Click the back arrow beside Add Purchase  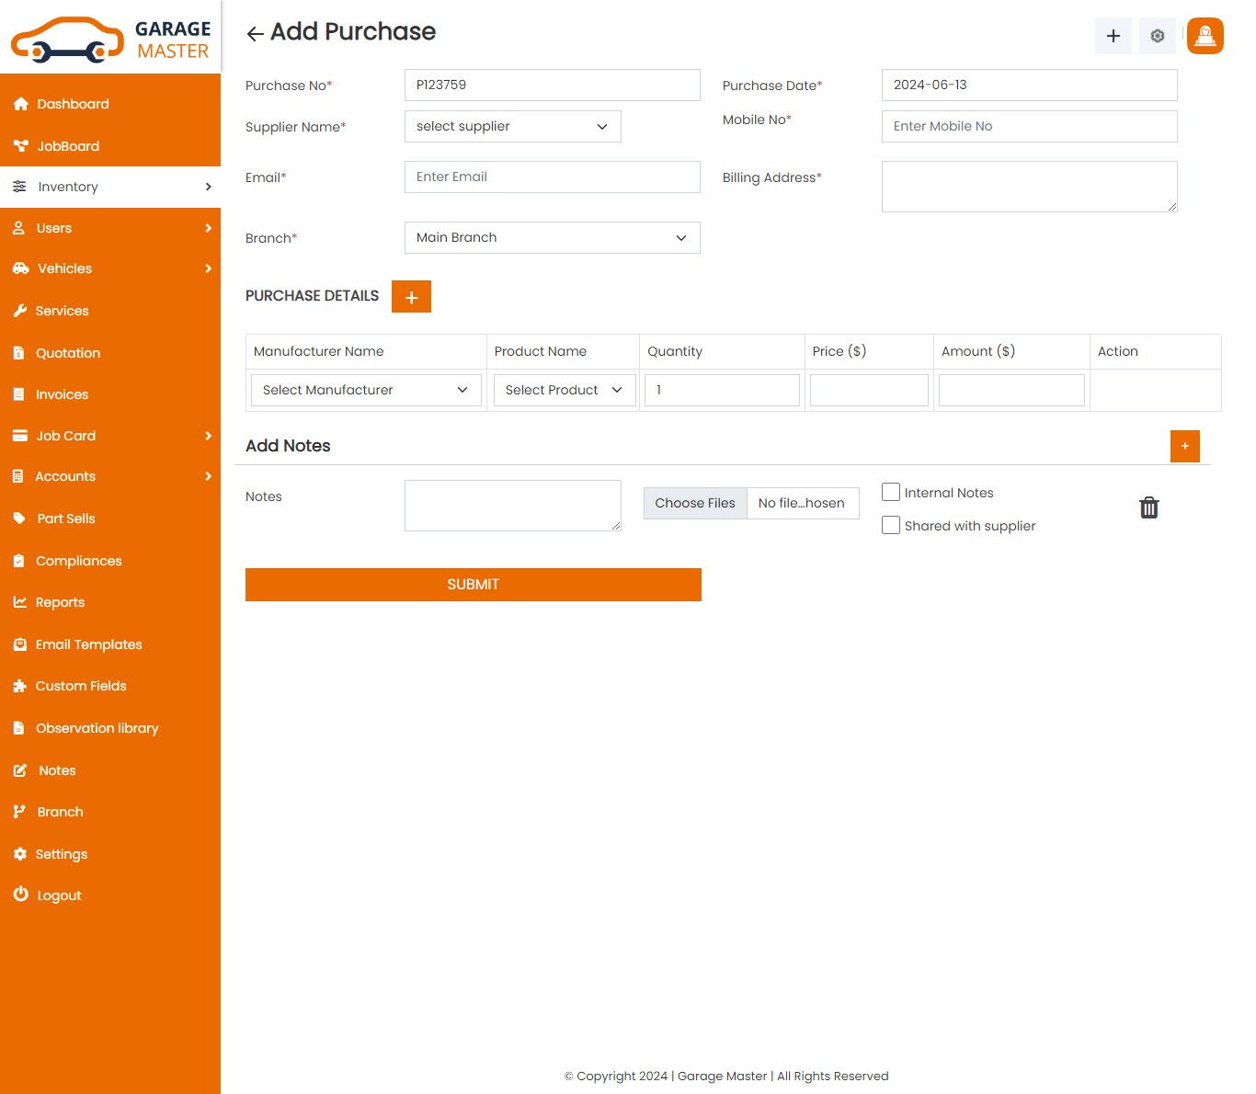pos(255,34)
